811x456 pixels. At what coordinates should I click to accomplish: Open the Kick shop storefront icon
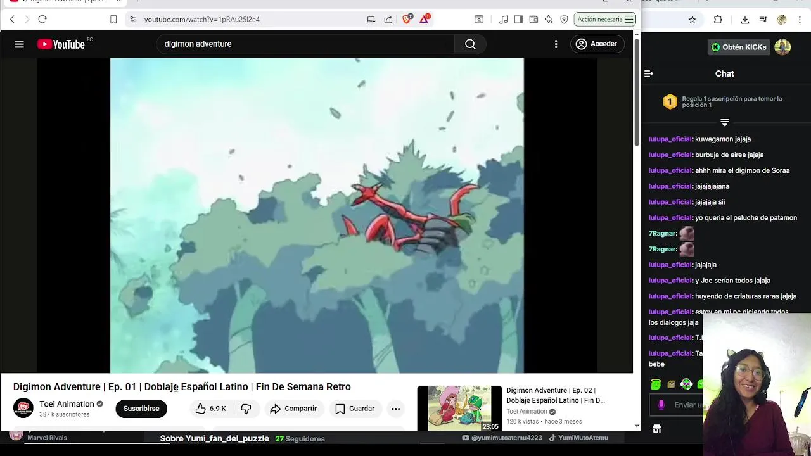pyautogui.click(x=657, y=429)
